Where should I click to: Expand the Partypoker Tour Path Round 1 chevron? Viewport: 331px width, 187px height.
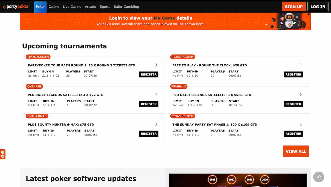coord(156,65)
